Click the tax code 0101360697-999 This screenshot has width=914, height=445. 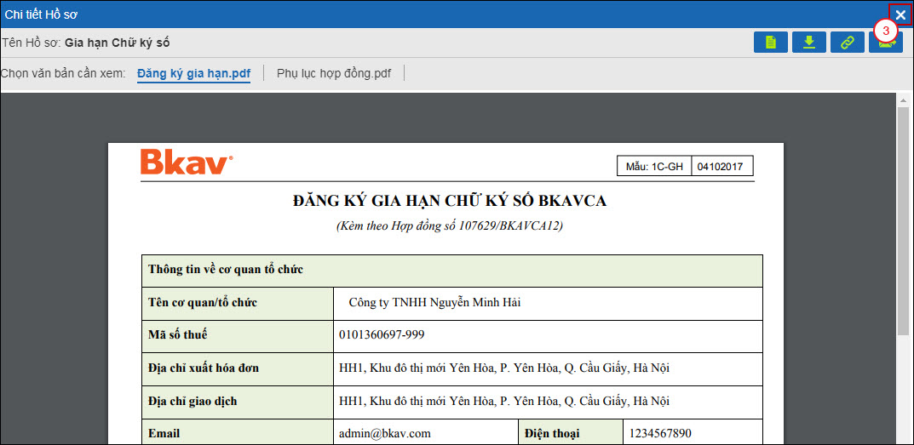click(x=382, y=335)
